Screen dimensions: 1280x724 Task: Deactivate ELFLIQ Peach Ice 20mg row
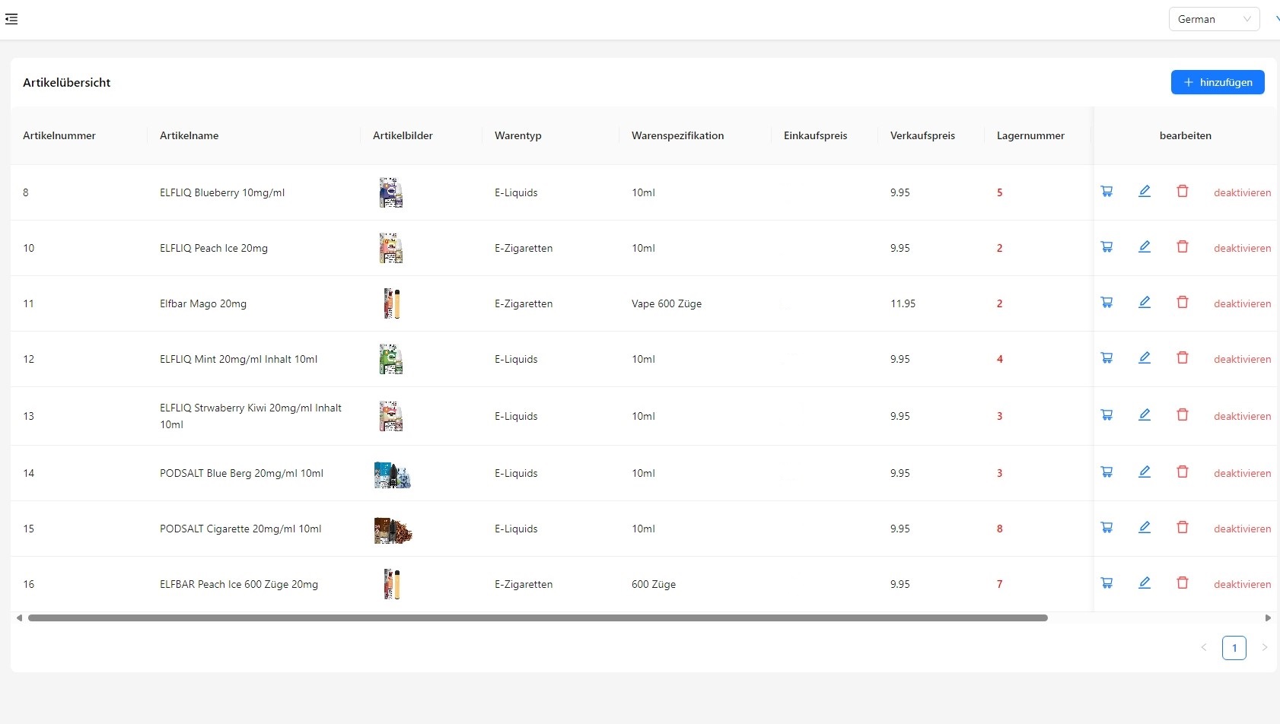point(1242,248)
